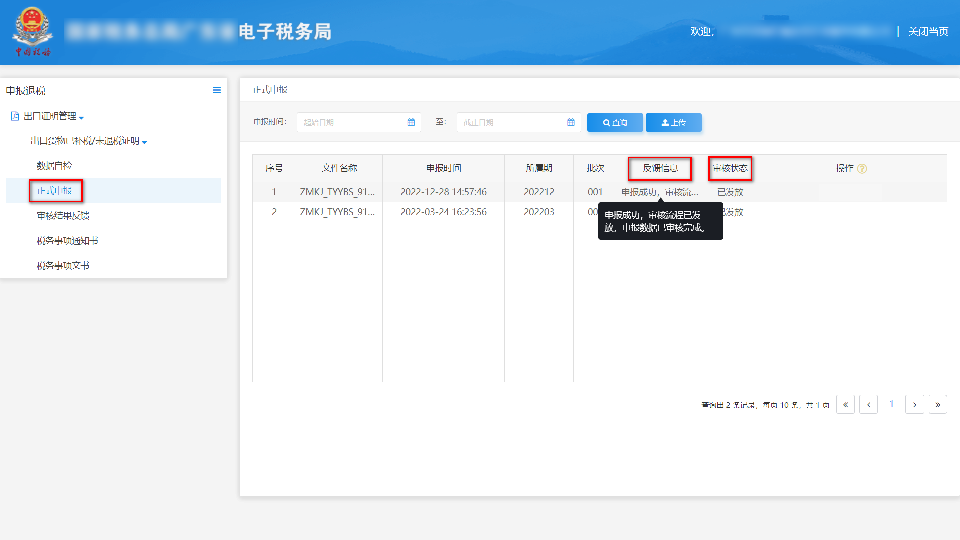Open the start date calendar icon
The height and width of the screenshot is (540, 960).
pos(411,122)
